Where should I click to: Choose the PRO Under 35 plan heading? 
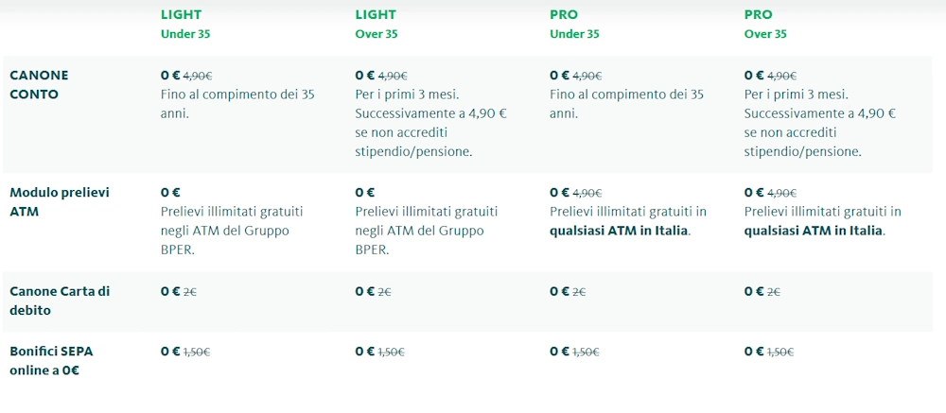(x=574, y=24)
